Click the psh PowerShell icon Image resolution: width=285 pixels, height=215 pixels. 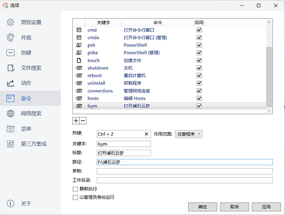pyautogui.click(x=79, y=45)
